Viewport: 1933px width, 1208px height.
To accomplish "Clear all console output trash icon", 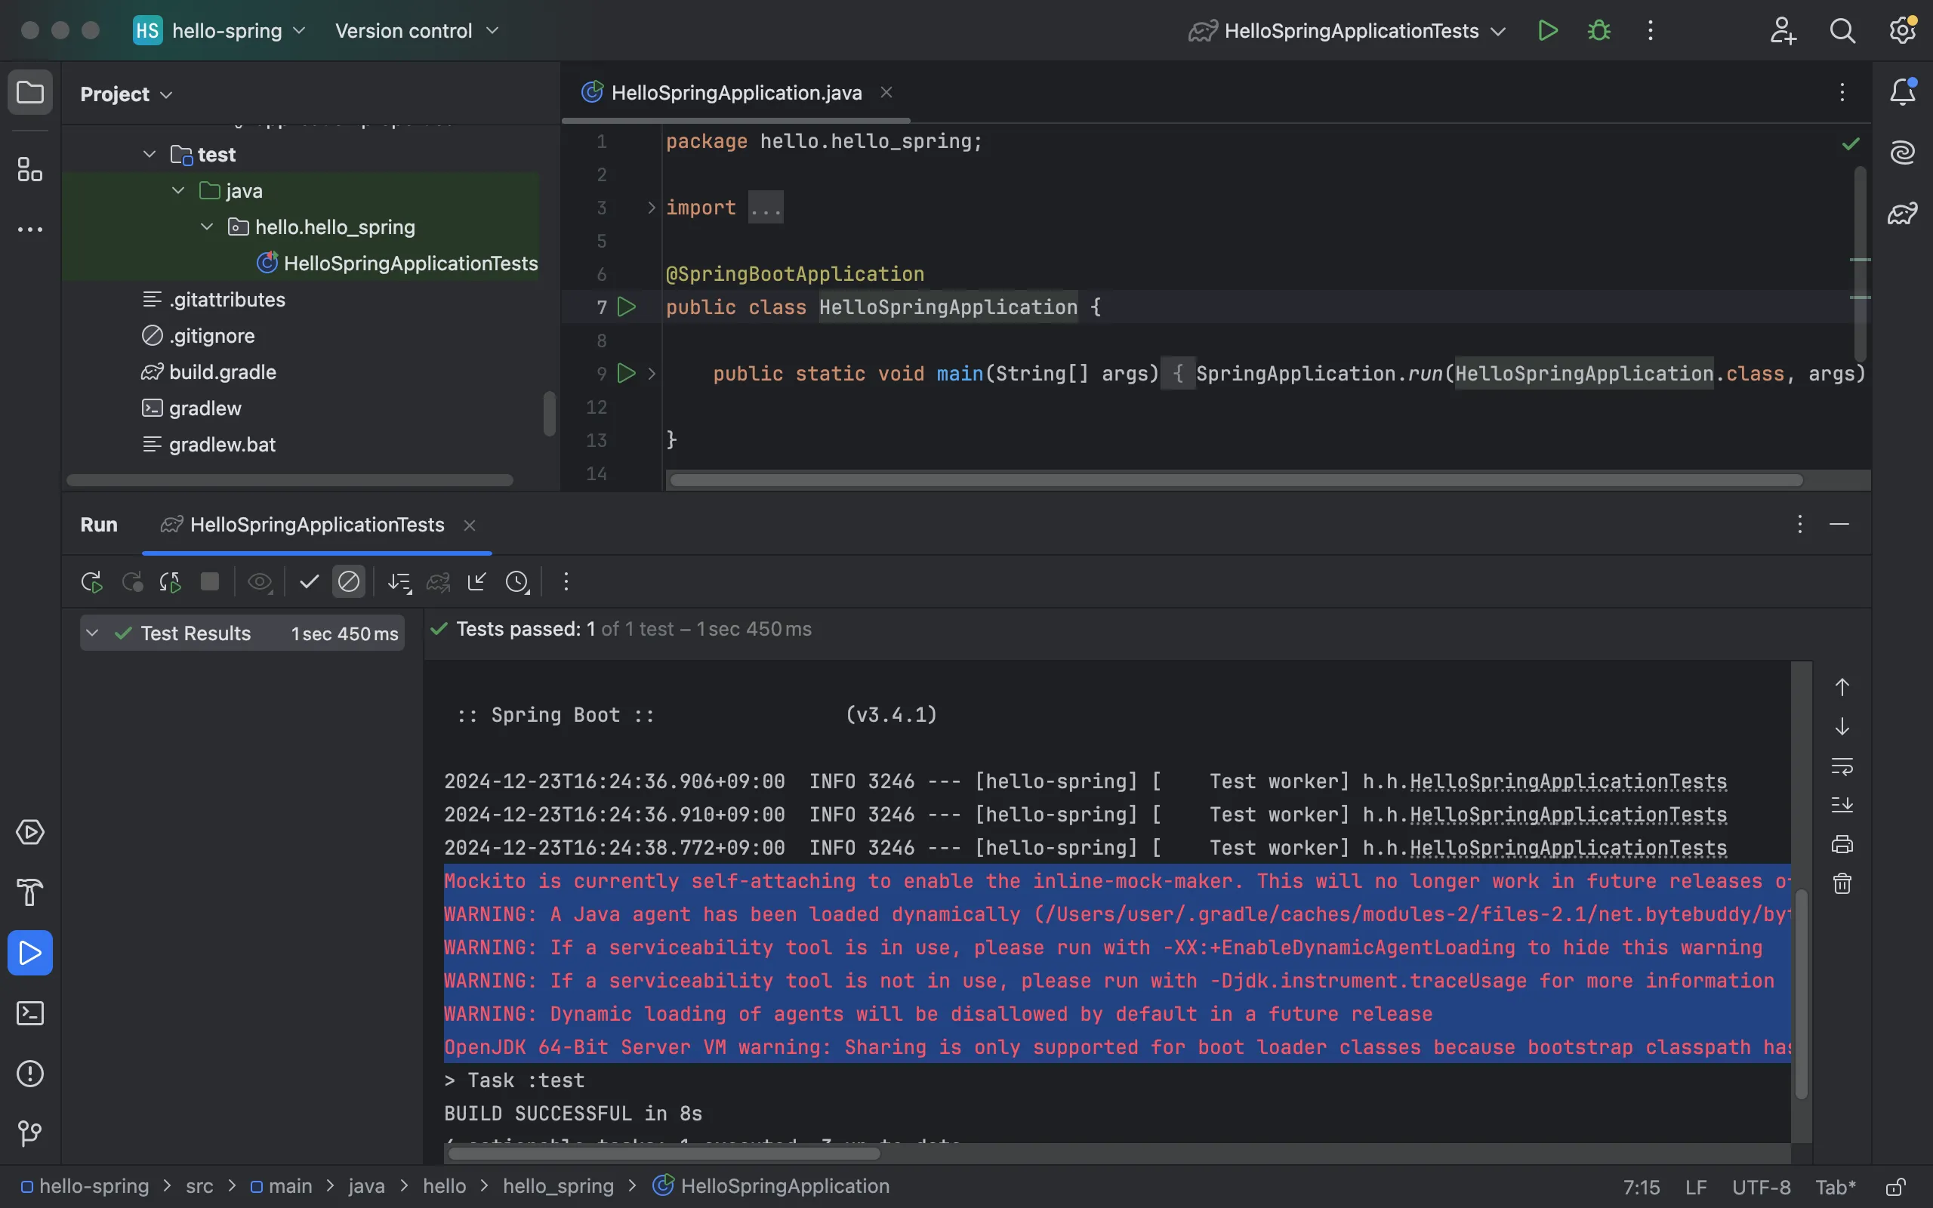I will [x=1842, y=883].
